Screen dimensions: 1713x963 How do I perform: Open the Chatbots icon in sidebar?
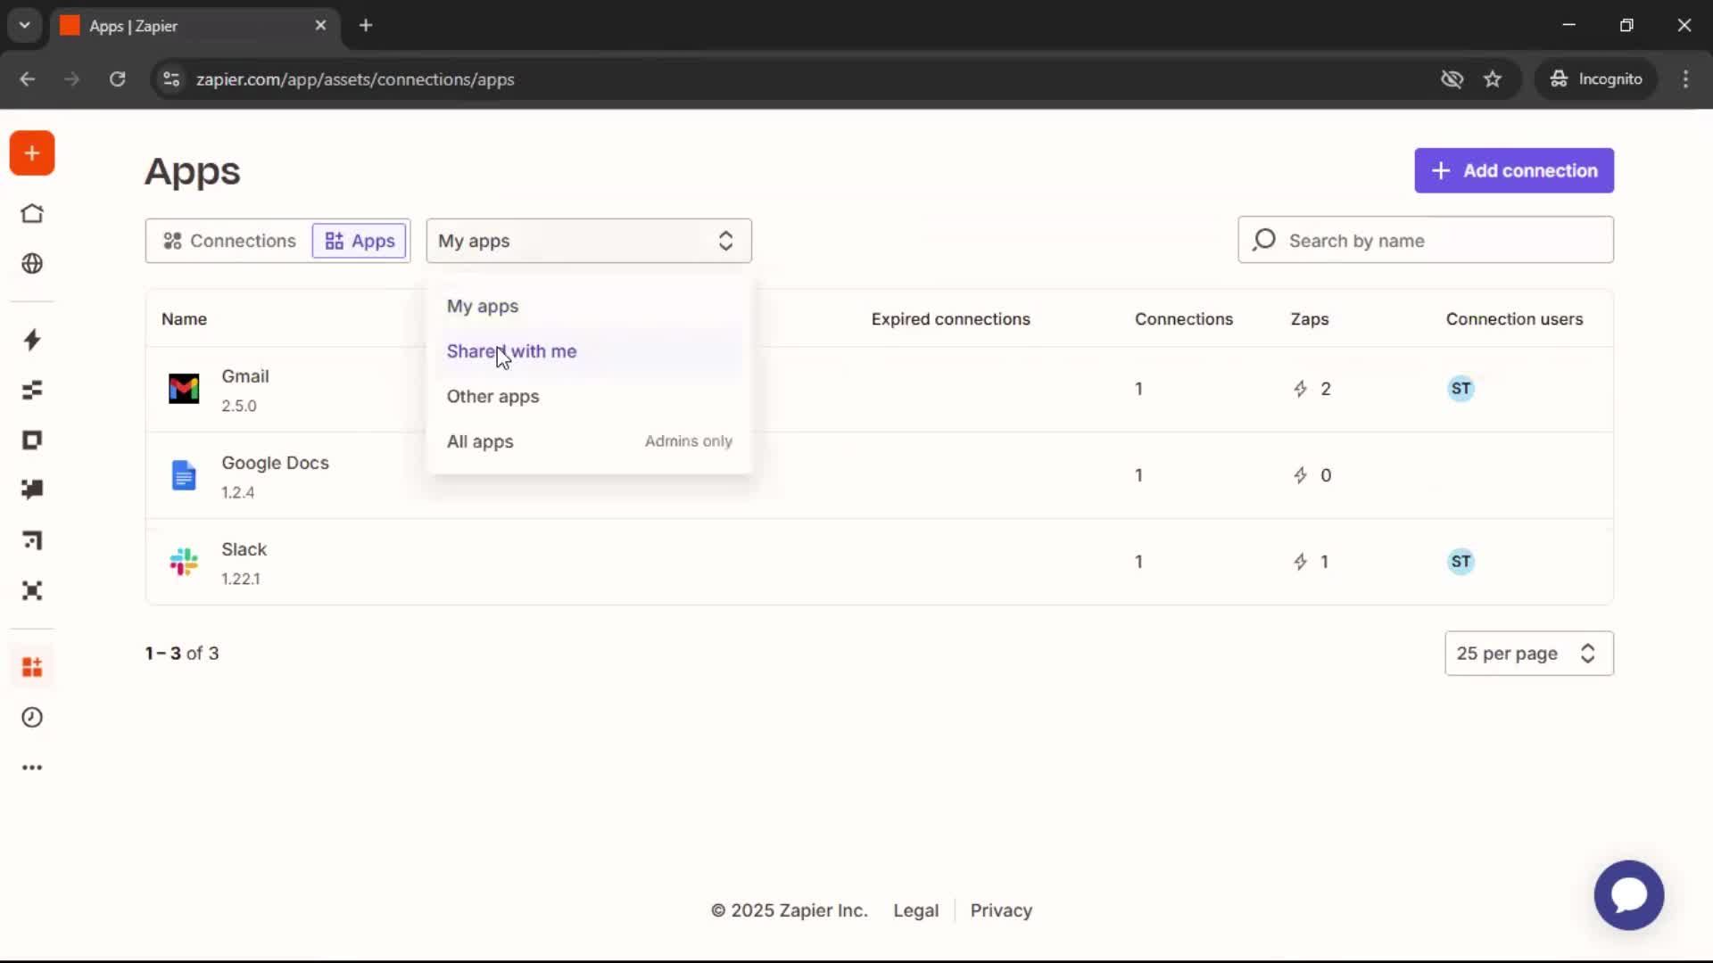pos(32,490)
